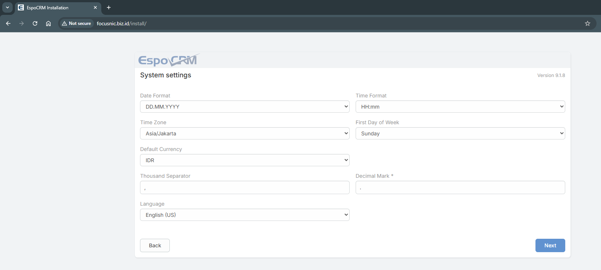Focus the Thousand Separator field
This screenshot has width=601, height=270.
click(245, 187)
